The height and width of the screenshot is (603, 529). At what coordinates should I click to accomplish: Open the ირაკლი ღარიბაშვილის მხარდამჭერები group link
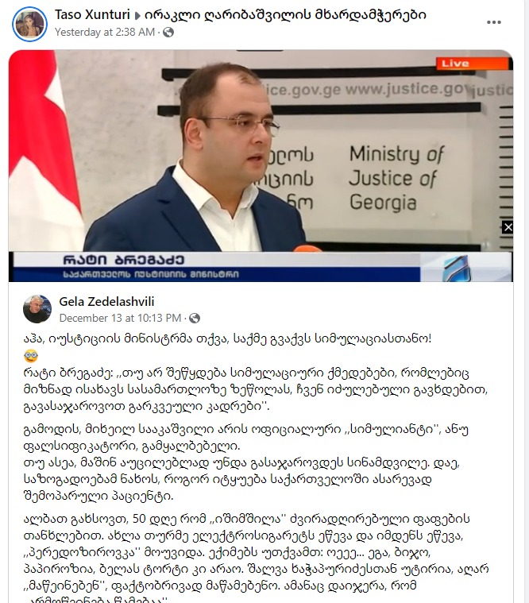285,15
